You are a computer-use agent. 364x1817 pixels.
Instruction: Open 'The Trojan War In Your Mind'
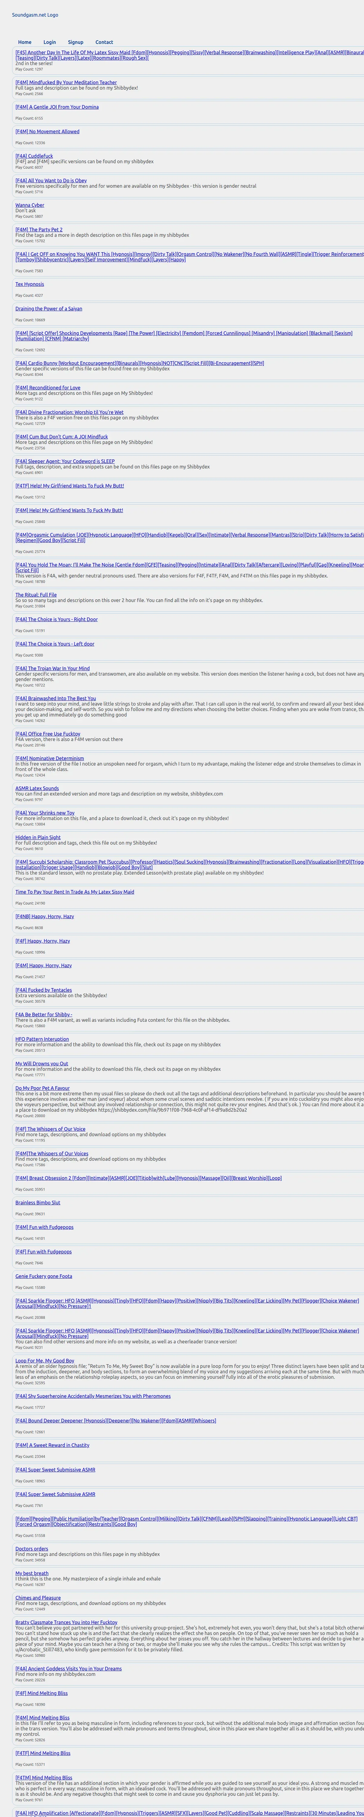point(53,668)
